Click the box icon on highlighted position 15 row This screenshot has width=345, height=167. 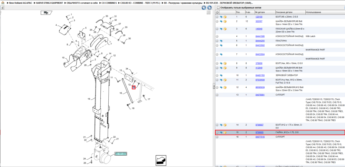pos(225,133)
